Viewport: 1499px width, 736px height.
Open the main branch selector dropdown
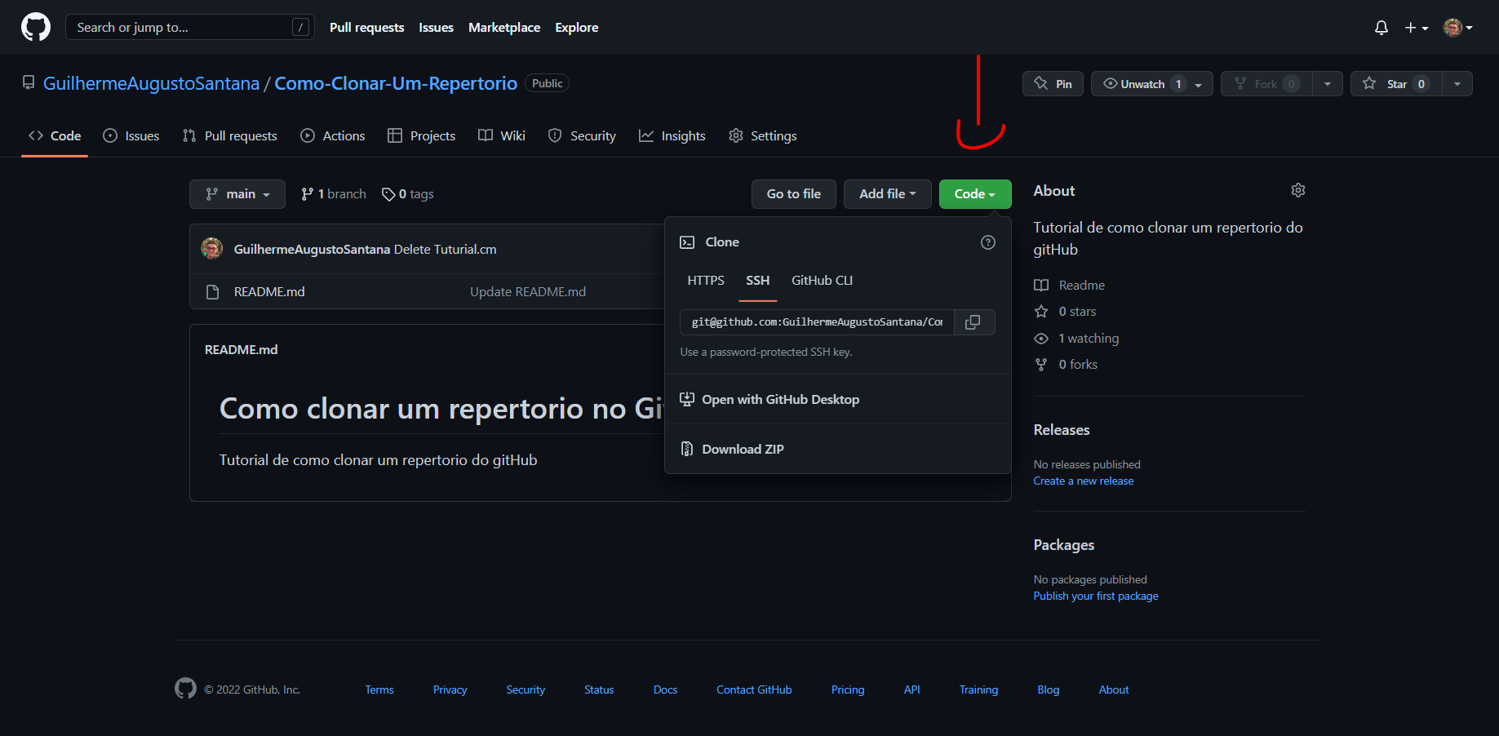pos(237,193)
